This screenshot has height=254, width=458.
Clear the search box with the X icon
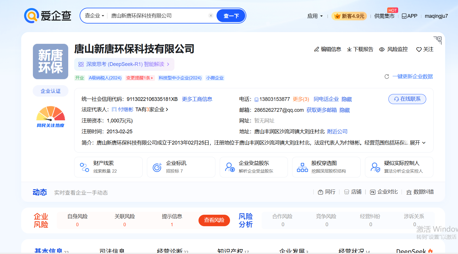coord(211,16)
